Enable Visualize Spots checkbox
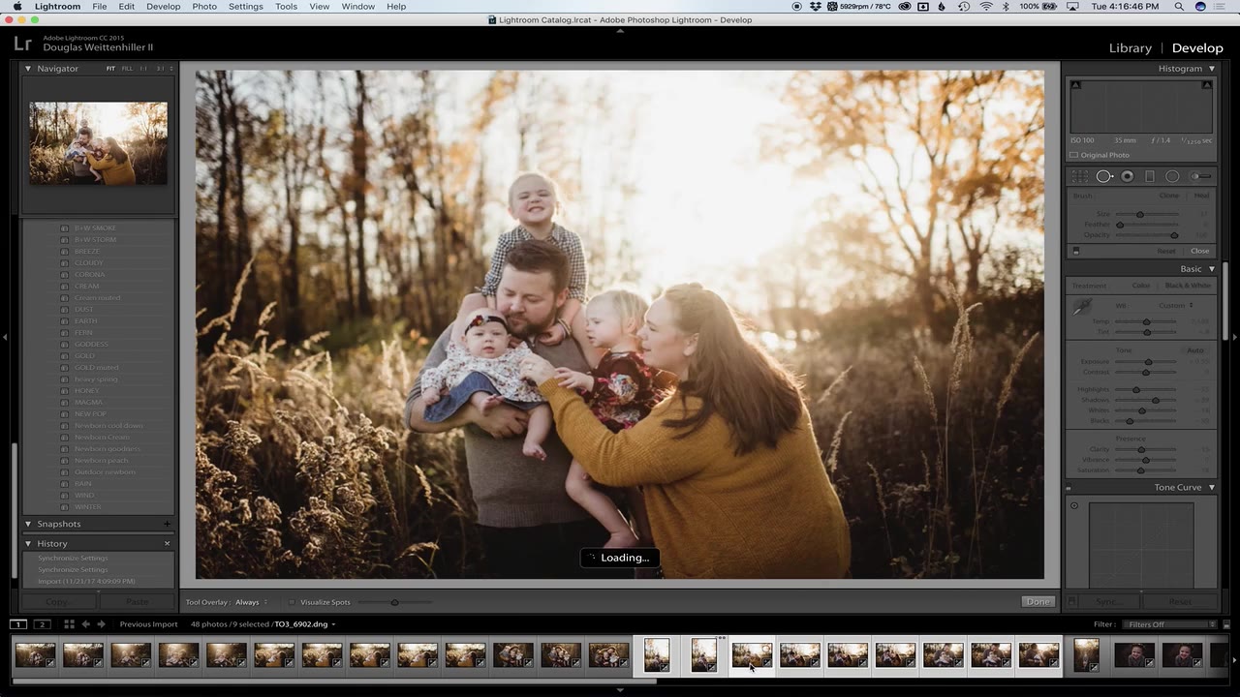The height and width of the screenshot is (697, 1240). [292, 602]
